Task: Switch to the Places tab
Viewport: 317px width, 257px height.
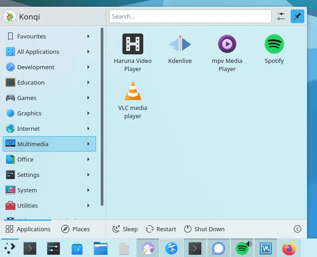Action: point(76,229)
